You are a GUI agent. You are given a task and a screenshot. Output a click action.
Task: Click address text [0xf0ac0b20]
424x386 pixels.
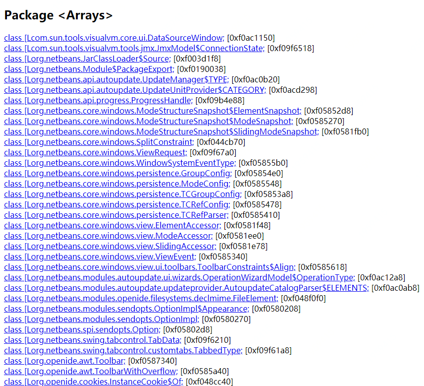point(256,80)
